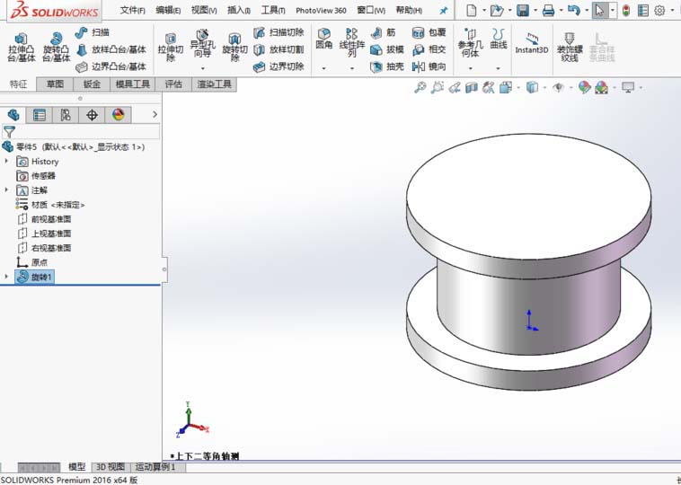Select the Linear Pattern (线性阵列) tool
681x485 pixels.
point(352,42)
